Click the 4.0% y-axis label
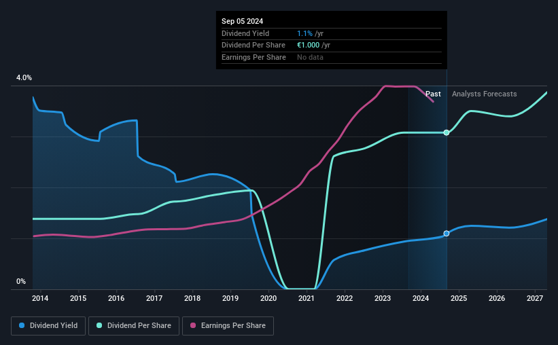This screenshot has width=558, height=345. pos(24,77)
